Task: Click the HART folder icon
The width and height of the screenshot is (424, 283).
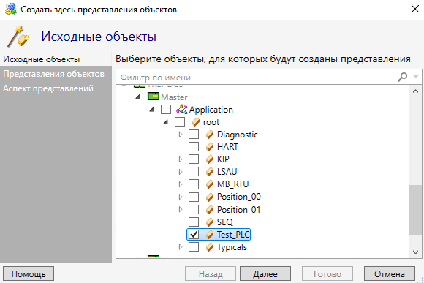Action: point(210,147)
